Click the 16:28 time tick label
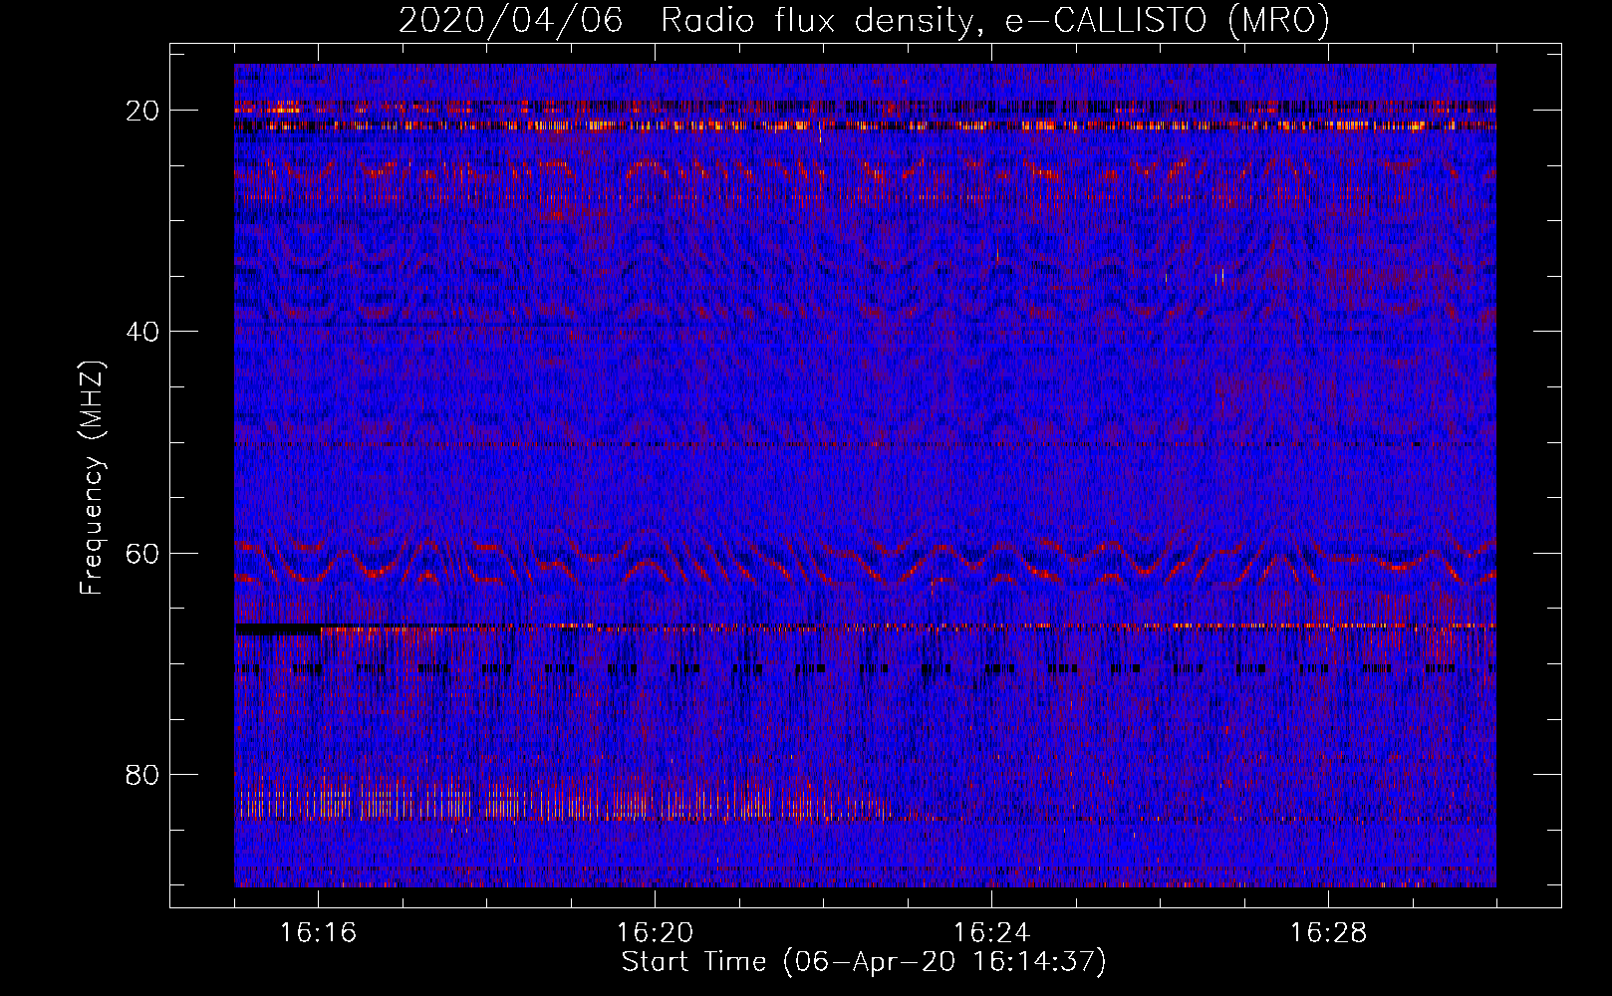 (x=1328, y=932)
